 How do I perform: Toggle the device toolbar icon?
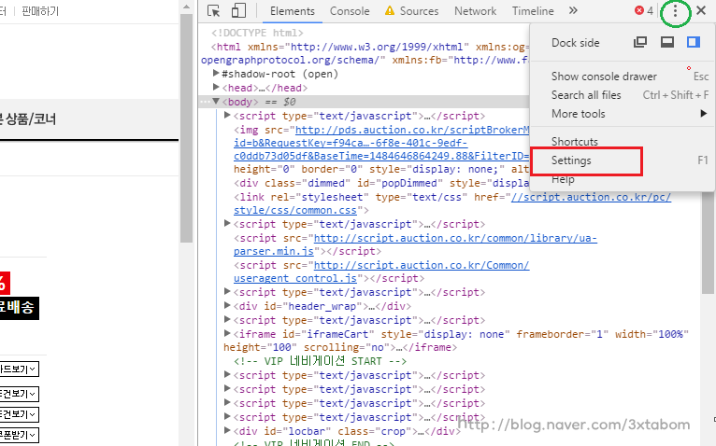click(x=238, y=10)
